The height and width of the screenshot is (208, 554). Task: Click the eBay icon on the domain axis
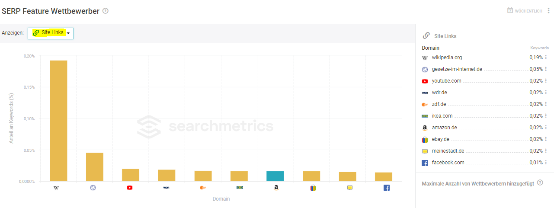pos(313,188)
